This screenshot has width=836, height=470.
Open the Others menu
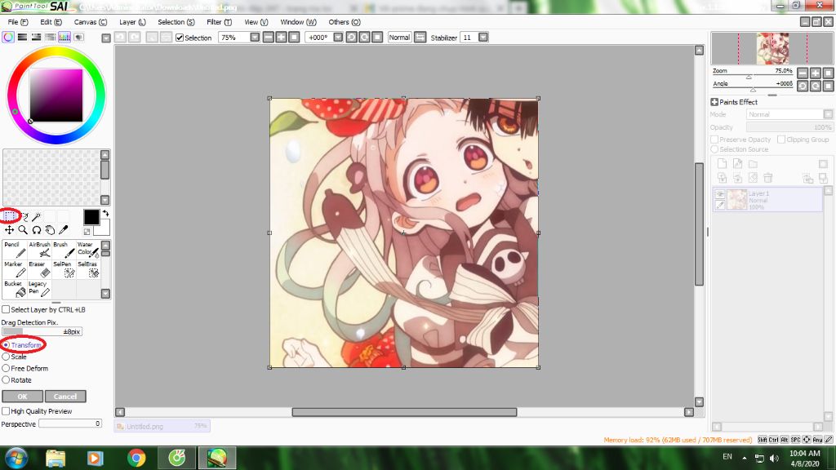(344, 22)
